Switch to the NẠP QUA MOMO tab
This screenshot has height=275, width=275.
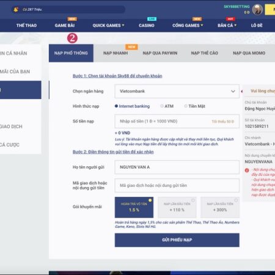point(249,53)
